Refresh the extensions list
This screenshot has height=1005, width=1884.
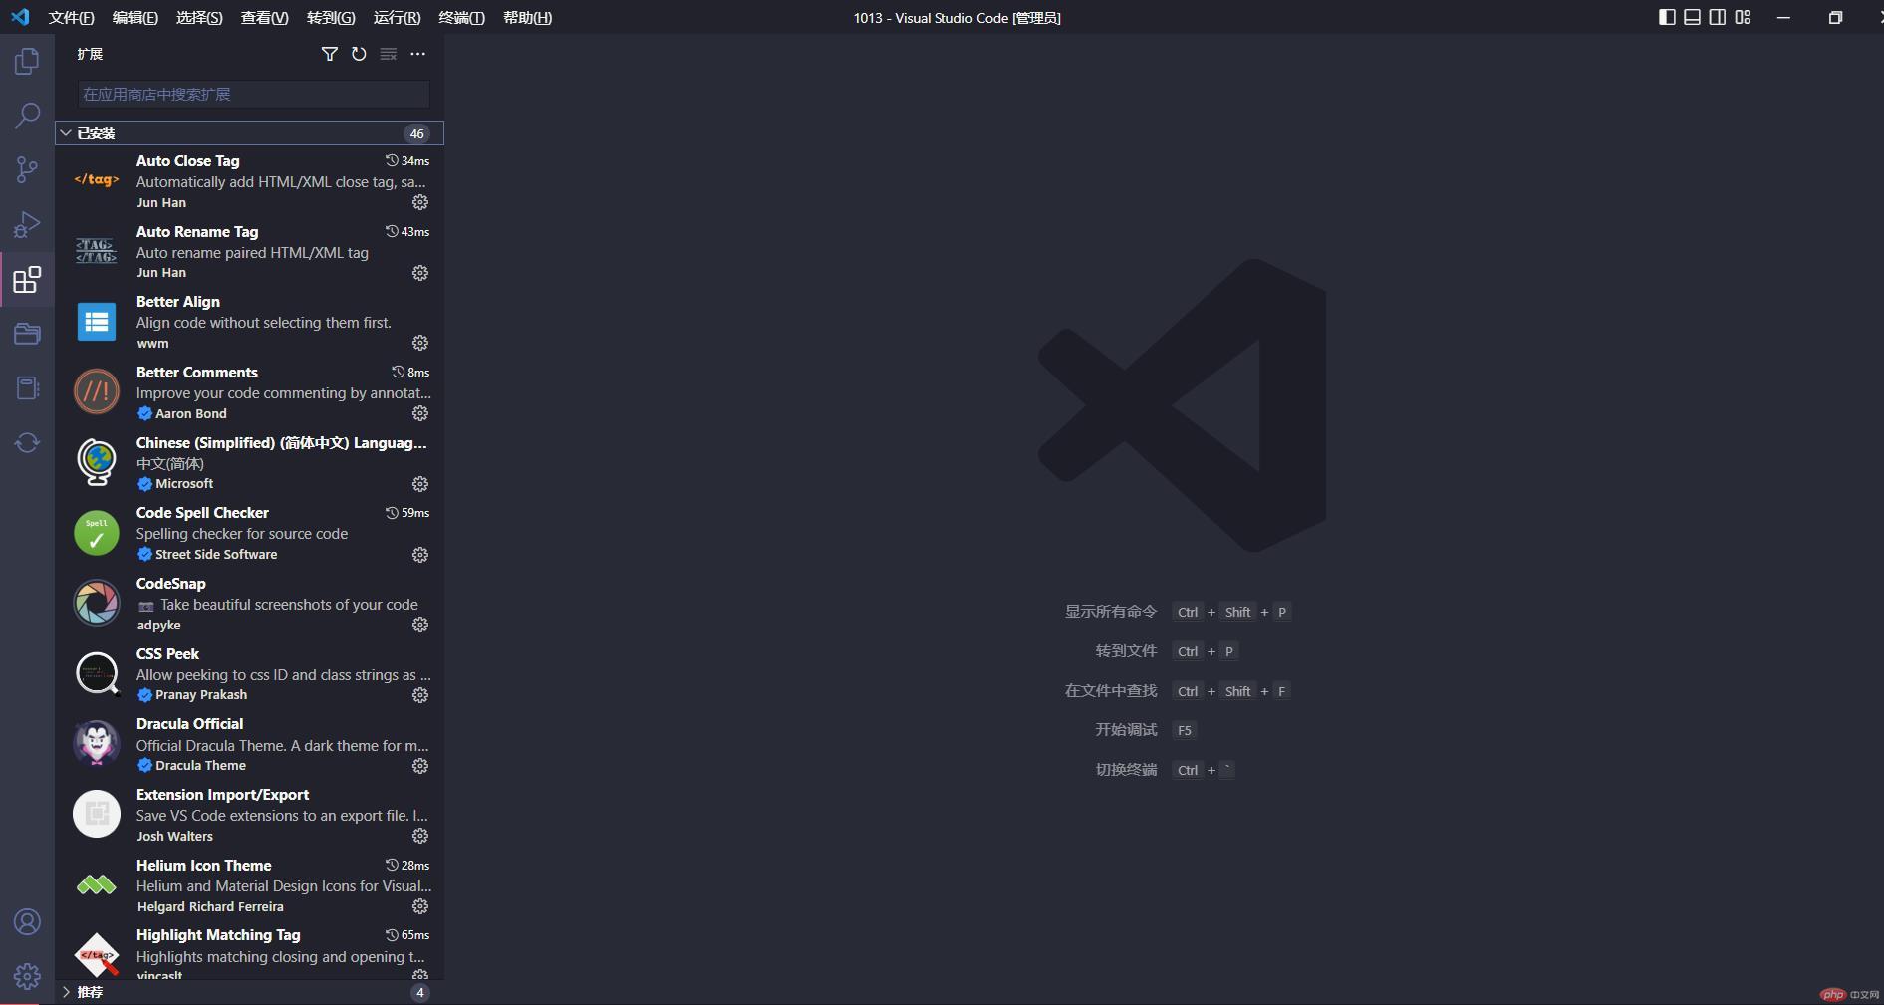(x=359, y=54)
